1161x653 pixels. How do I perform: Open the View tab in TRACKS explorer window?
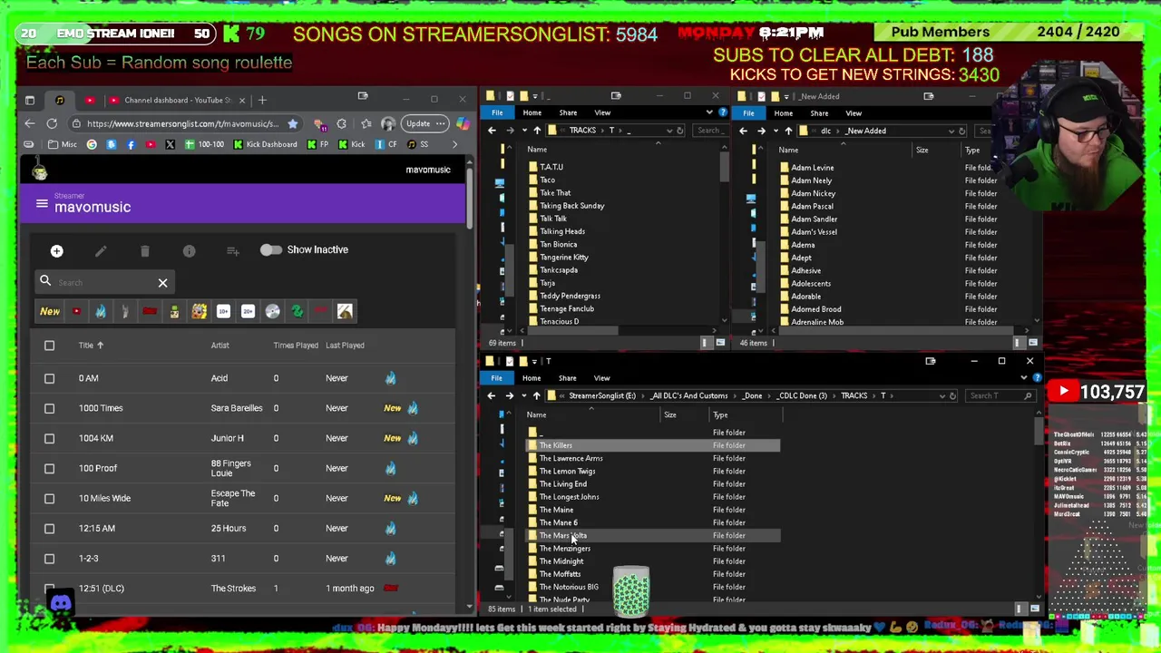tap(602, 113)
